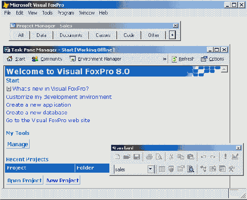Click the Copy icon in Standard toolbar
This screenshot has width=247, height=200.
pyautogui.click(x=180, y=157)
